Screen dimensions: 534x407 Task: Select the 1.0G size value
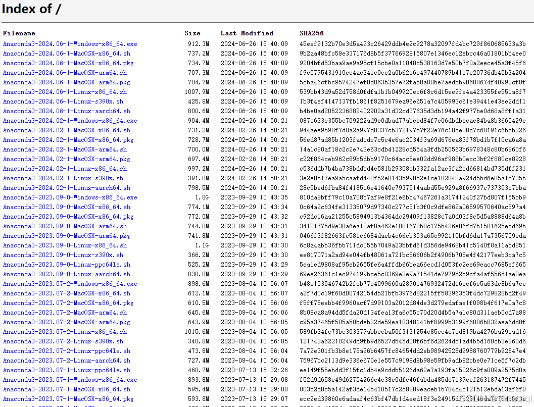tap(202, 197)
